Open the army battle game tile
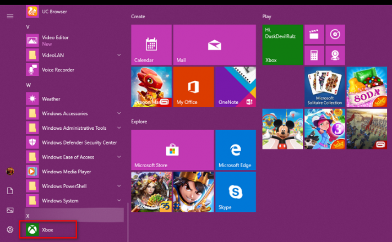Viewport: 392px width, 242px height. point(367,129)
